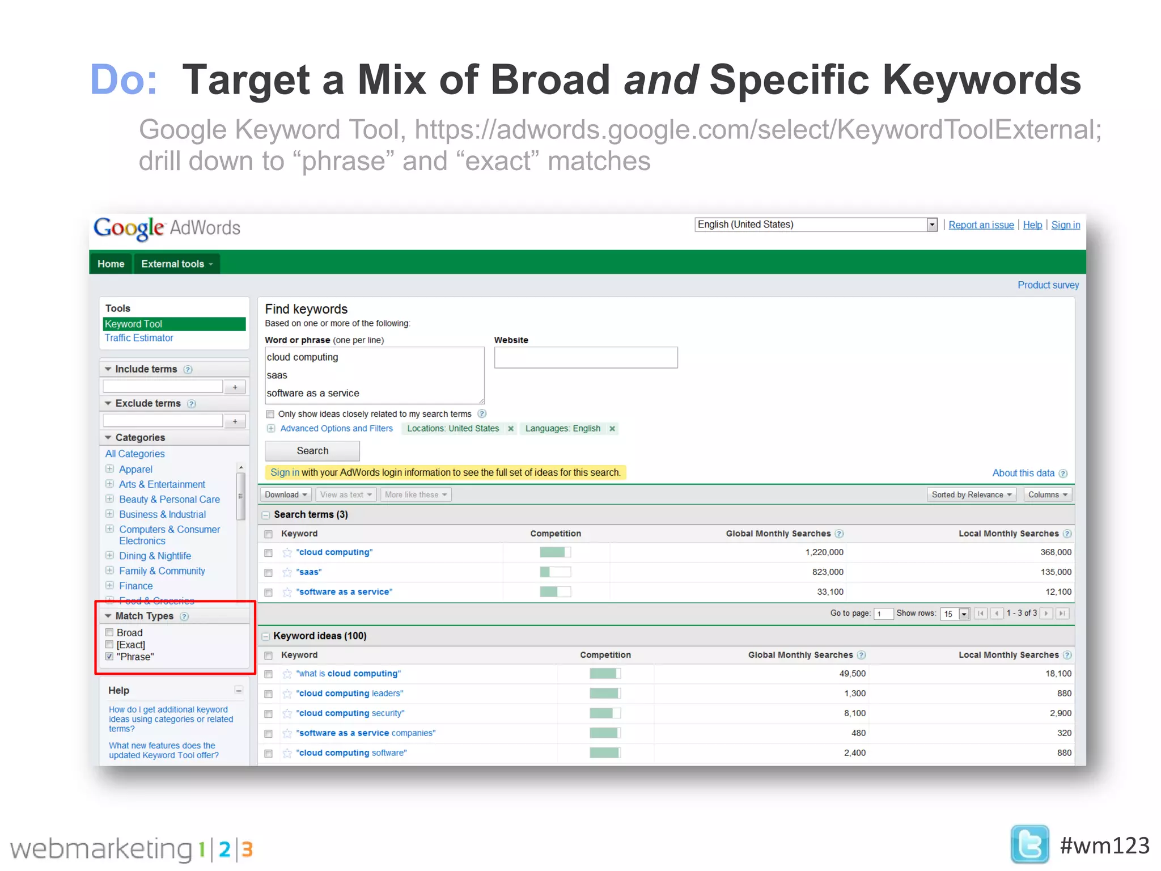Expand the Apparel category

109,469
